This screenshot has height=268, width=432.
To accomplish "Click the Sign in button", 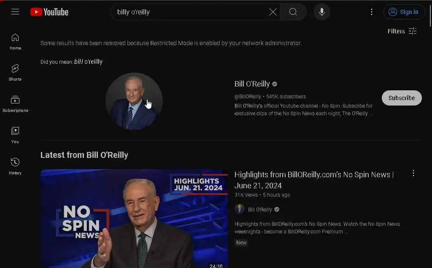I will 404,12.
